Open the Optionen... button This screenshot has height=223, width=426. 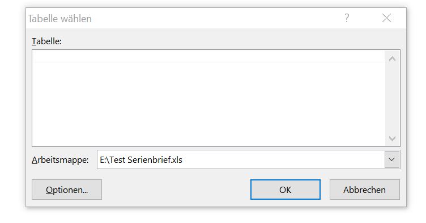(x=67, y=190)
